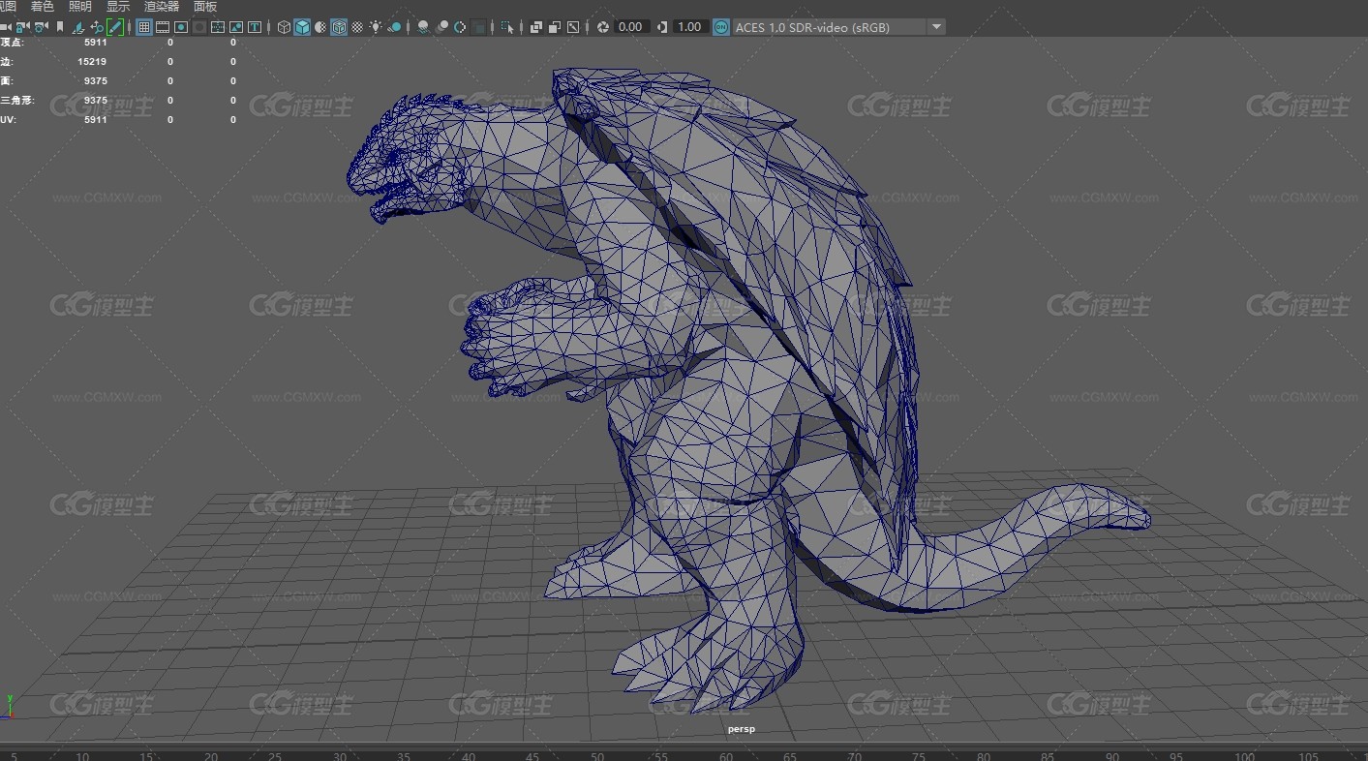Click the exposure aperture icon
This screenshot has width=1368, height=761.
coord(603,27)
